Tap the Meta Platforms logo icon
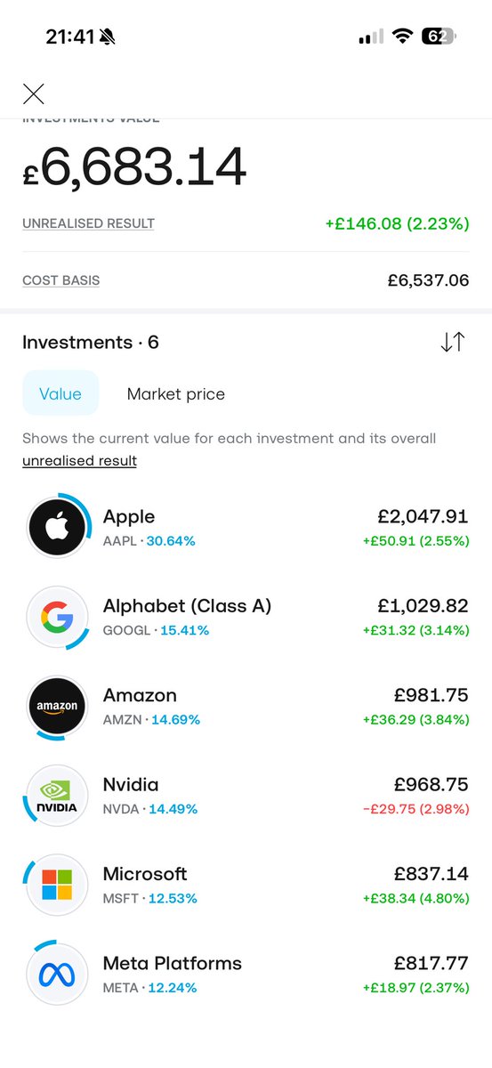The image size is (492, 1068). click(x=57, y=975)
